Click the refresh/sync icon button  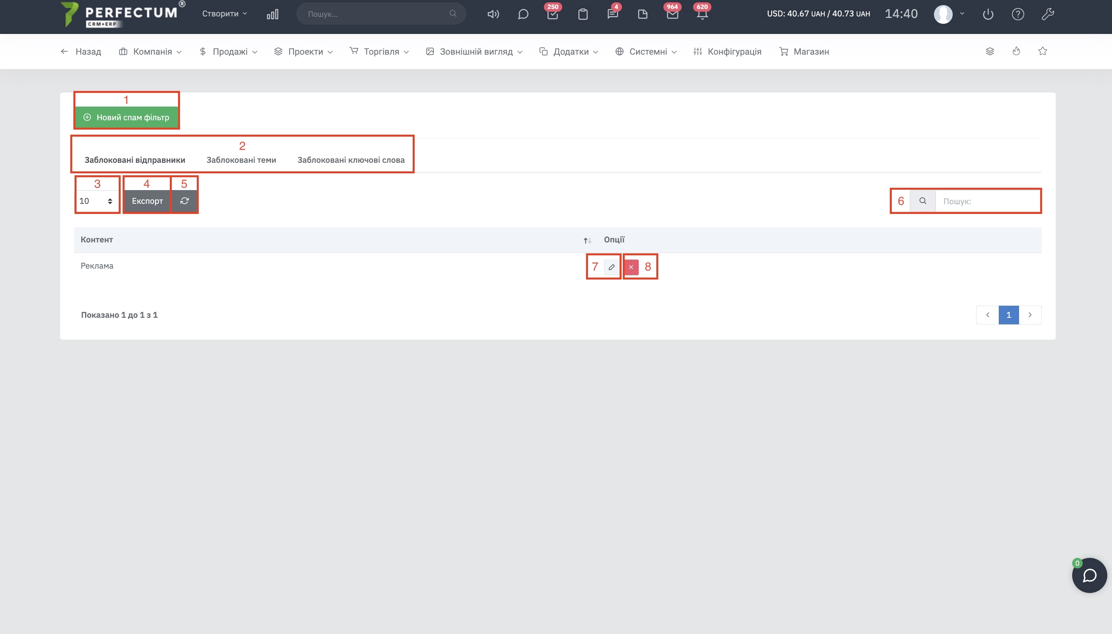(183, 201)
